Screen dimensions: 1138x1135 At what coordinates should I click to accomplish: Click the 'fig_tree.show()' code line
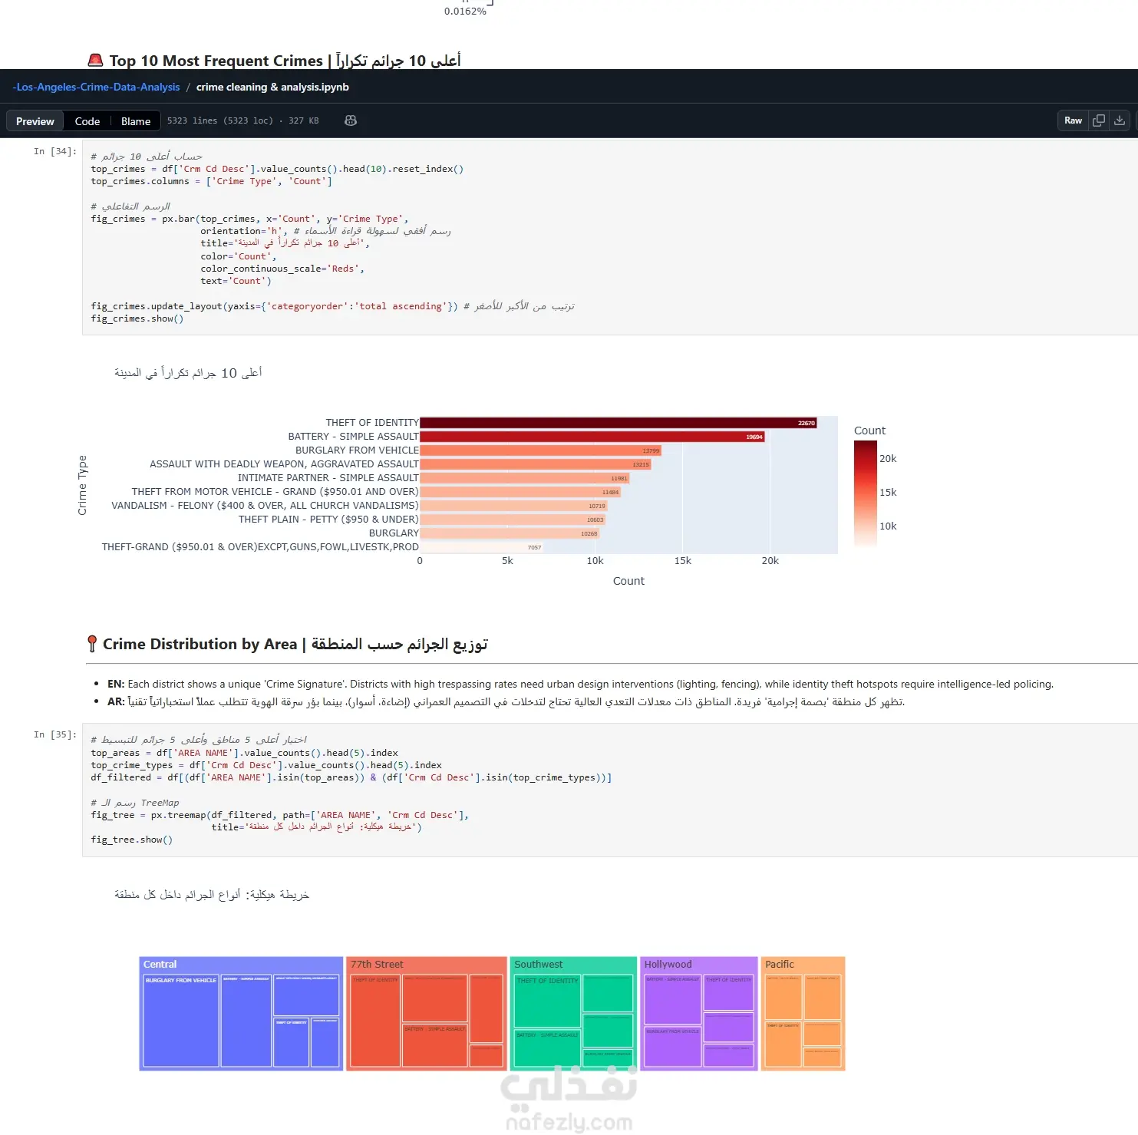[x=132, y=840]
